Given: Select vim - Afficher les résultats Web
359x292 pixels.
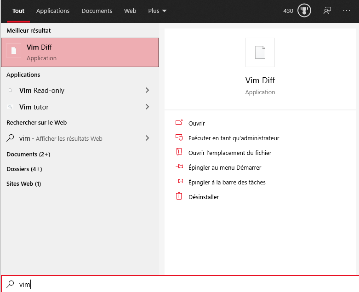Looking at the screenshot, I should tap(80, 138).
